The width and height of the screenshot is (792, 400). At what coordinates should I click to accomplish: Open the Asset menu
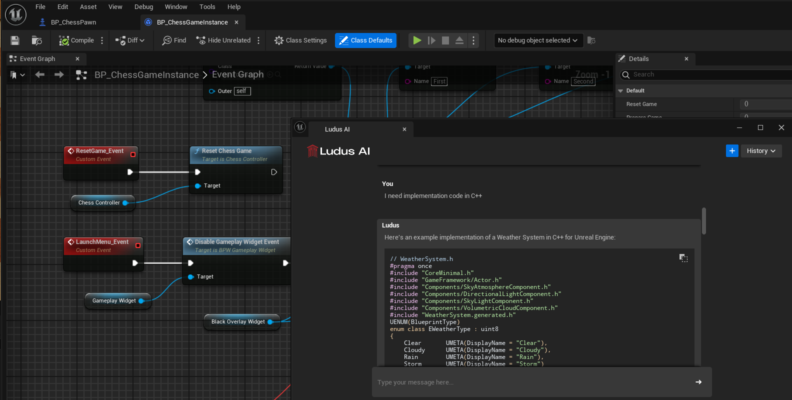pyautogui.click(x=88, y=7)
